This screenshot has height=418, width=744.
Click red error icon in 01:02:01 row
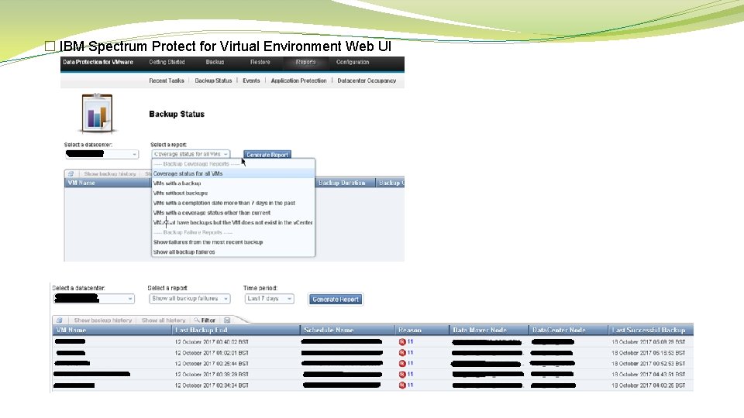click(402, 353)
